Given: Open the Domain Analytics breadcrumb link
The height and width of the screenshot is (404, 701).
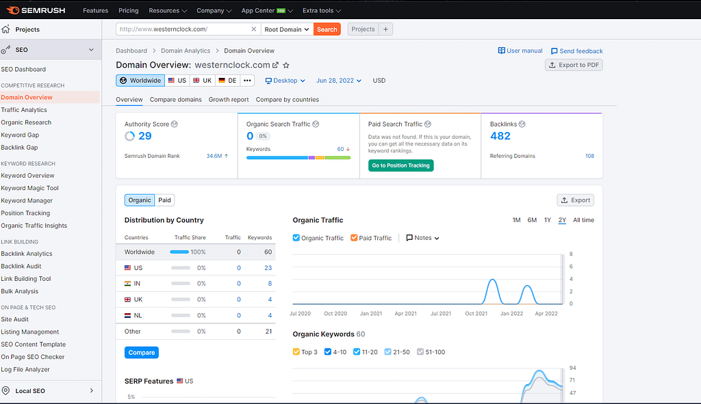Looking at the screenshot, I should tap(186, 51).
